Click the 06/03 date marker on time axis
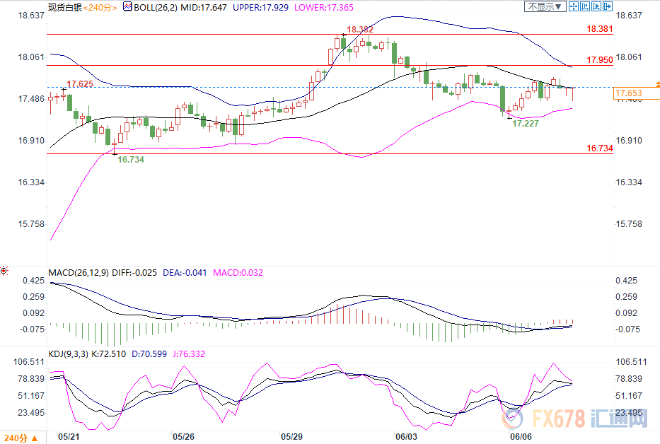The width and height of the screenshot is (660, 444). (405, 437)
